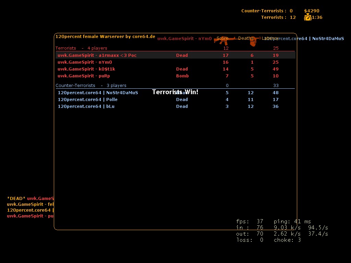The image size is (351, 263).
Task: Click the Terrorists Win! message
Action: point(175,92)
